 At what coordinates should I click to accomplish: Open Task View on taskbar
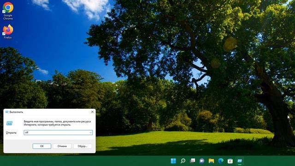tap(192, 161)
